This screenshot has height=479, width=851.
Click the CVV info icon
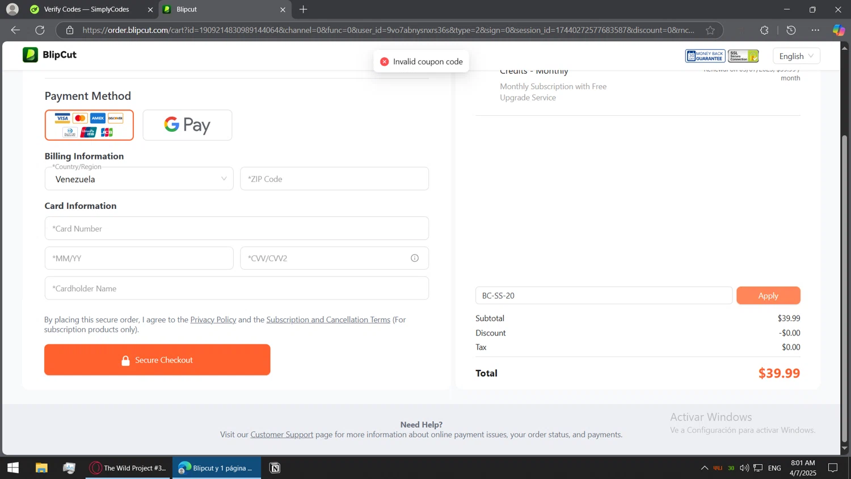click(415, 258)
